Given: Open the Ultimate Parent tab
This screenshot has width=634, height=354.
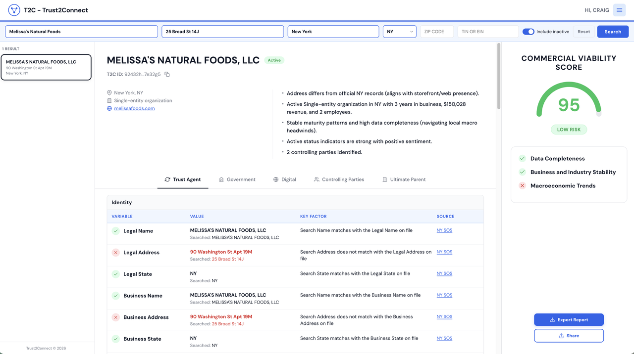Looking at the screenshot, I should [x=404, y=179].
